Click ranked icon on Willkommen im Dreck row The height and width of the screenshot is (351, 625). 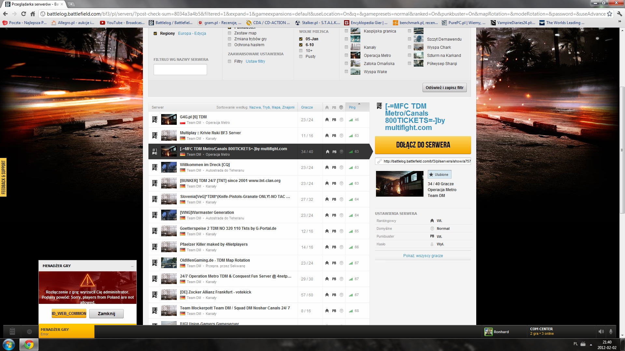pos(327,168)
